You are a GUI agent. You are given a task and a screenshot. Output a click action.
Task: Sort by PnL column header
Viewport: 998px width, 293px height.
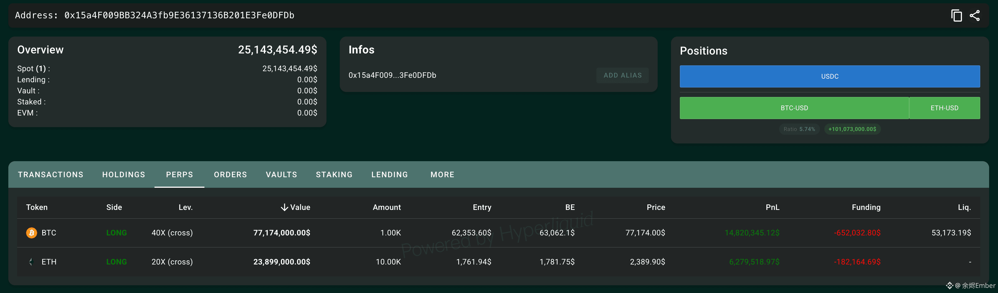click(x=772, y=207)
